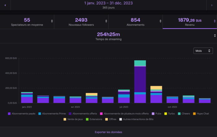Click the date range 1 janv. 2023 – 31 déc. 2023

click(x=108, y=3)
